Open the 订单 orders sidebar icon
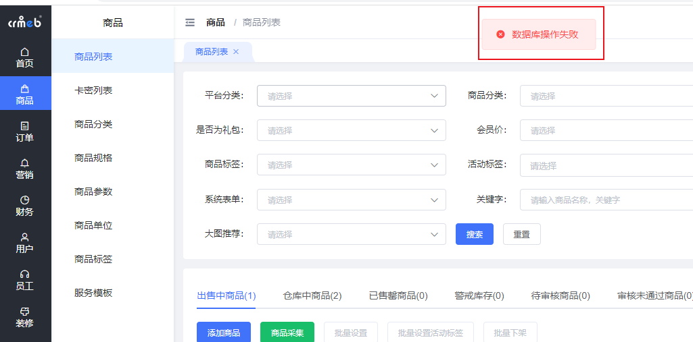 click(25, 132)
